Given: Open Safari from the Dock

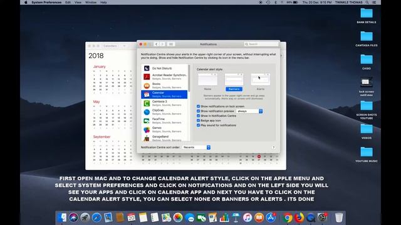Looking at the screenshot, I should [96, 217].
